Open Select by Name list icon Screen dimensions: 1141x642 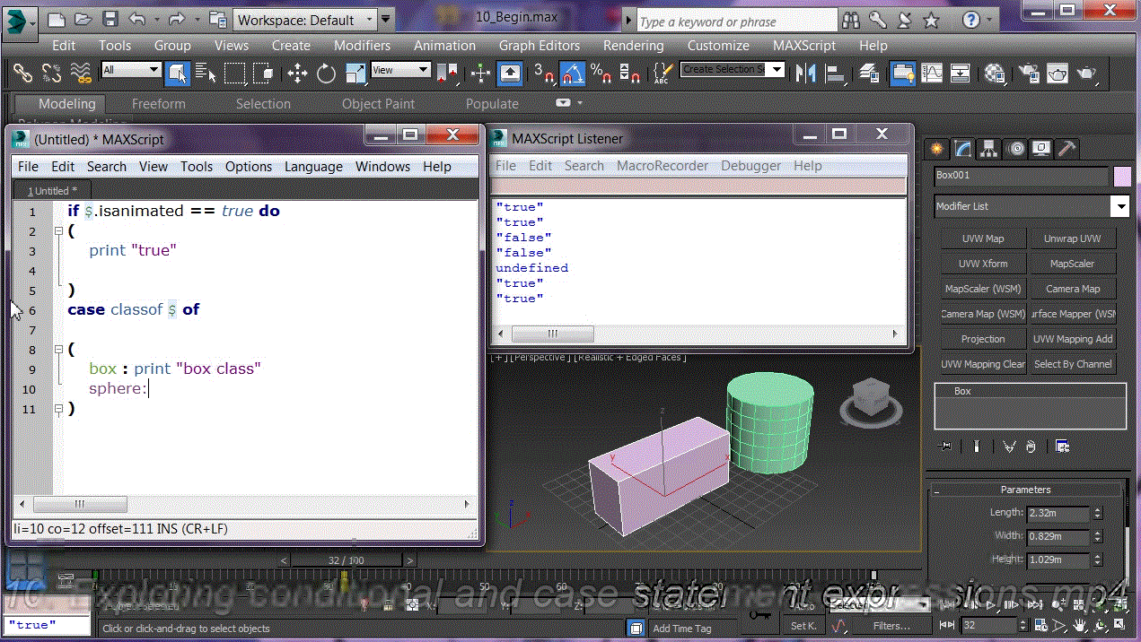coord(206,73)
